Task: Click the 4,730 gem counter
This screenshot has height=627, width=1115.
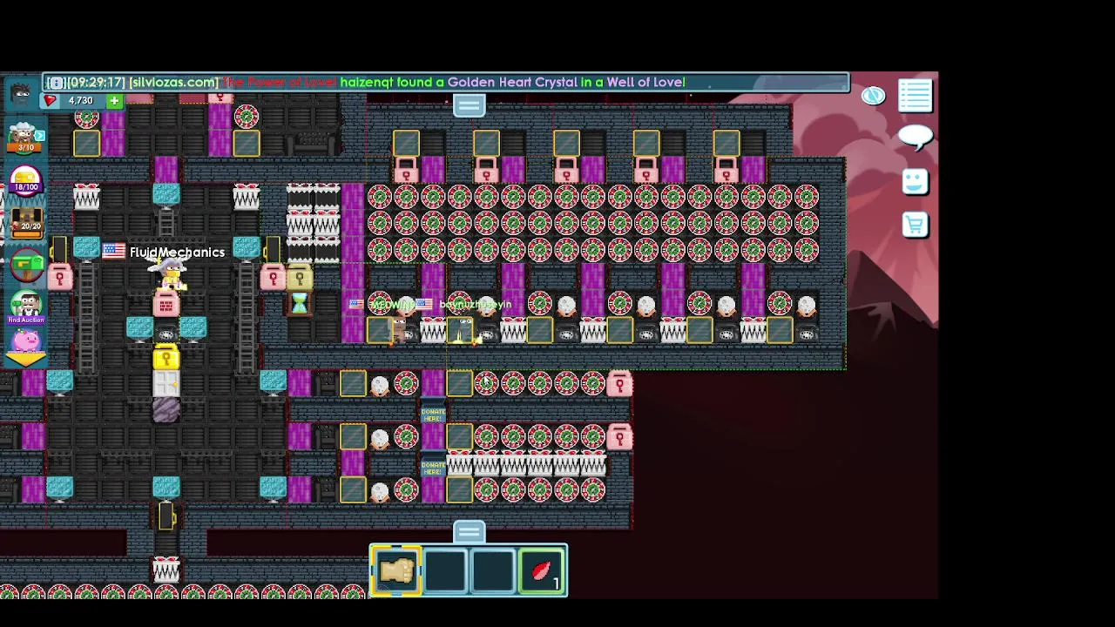Action: pos(80,101)
